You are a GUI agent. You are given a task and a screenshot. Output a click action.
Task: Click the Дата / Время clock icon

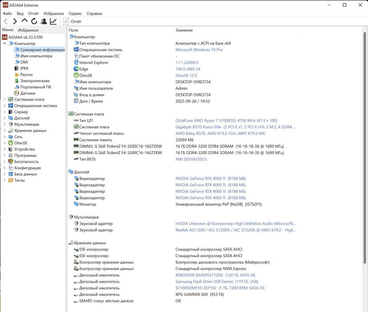click(x=76, y=101)
